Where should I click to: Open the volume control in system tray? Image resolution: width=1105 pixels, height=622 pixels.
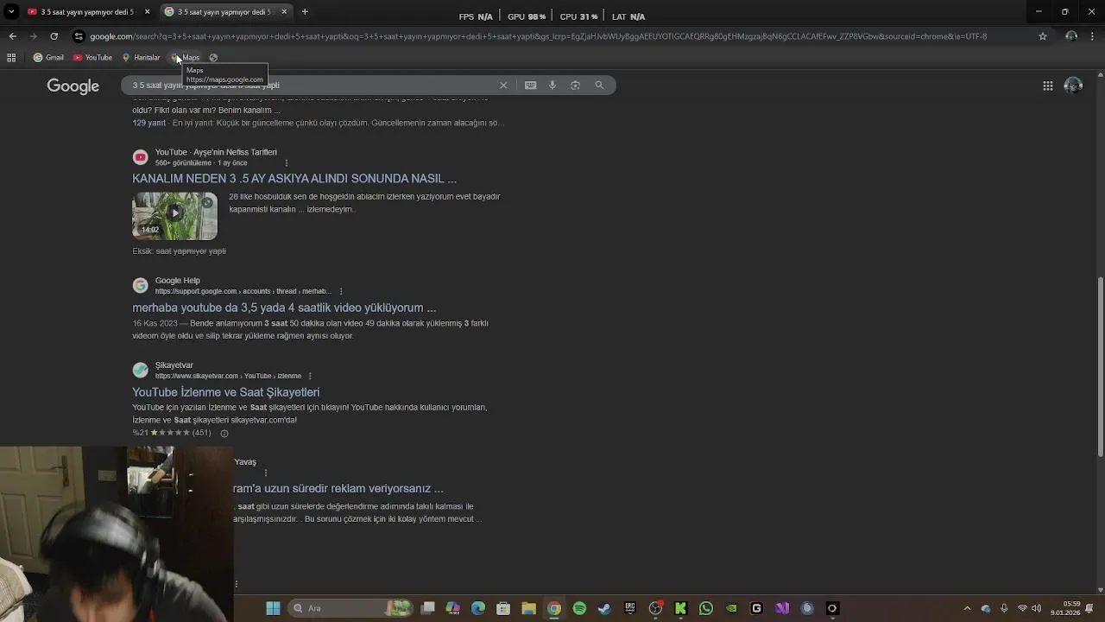click(x=1036, y=608)
